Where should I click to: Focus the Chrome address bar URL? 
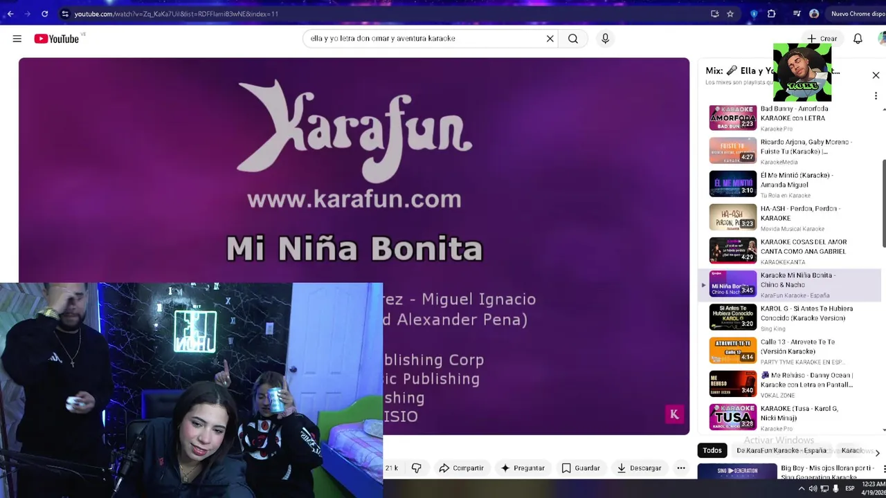click(x=177, y=14)
